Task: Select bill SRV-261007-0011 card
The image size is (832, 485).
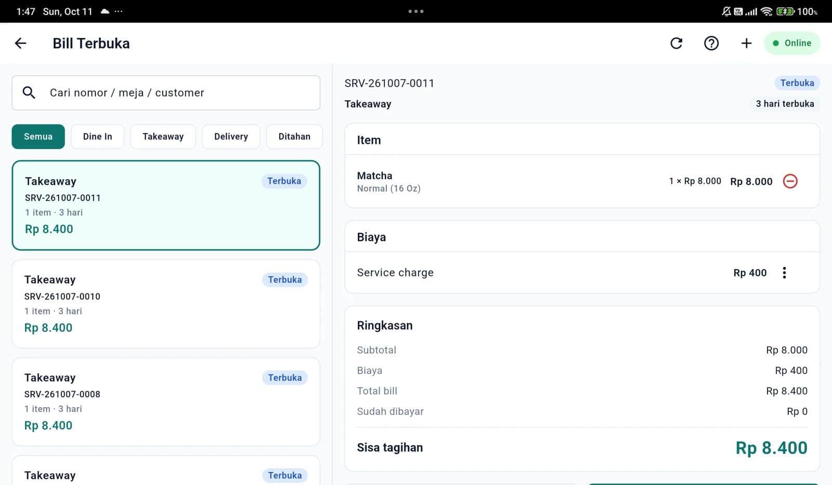Action: pyautogui.click(x=166, y=205)
